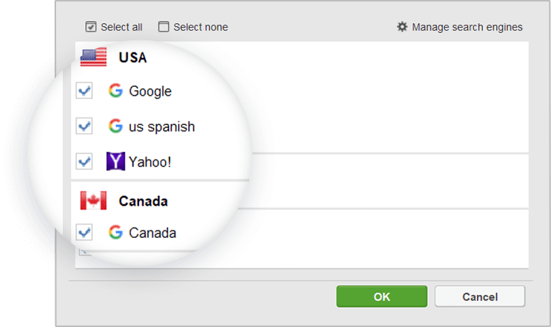The width and height of the screenshot is (551, 327).
Task: Confirm with the green OK button
Action: [x=382, y=296]
